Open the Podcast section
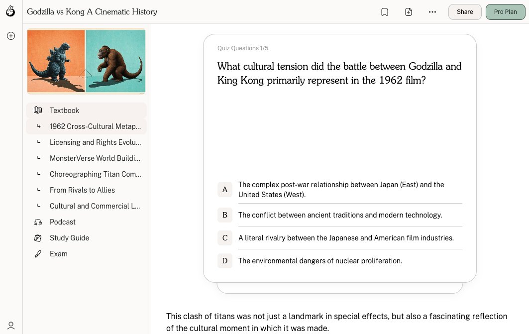 coord(87,222)
